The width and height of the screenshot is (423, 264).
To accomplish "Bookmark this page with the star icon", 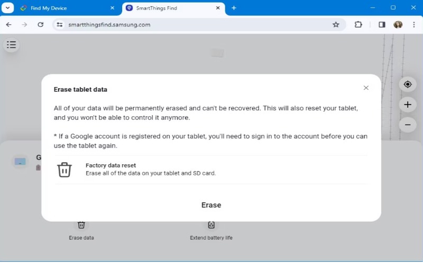I will [x=336, y=24].
